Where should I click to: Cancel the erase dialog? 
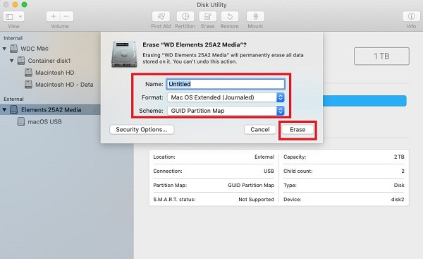point(260,130)
